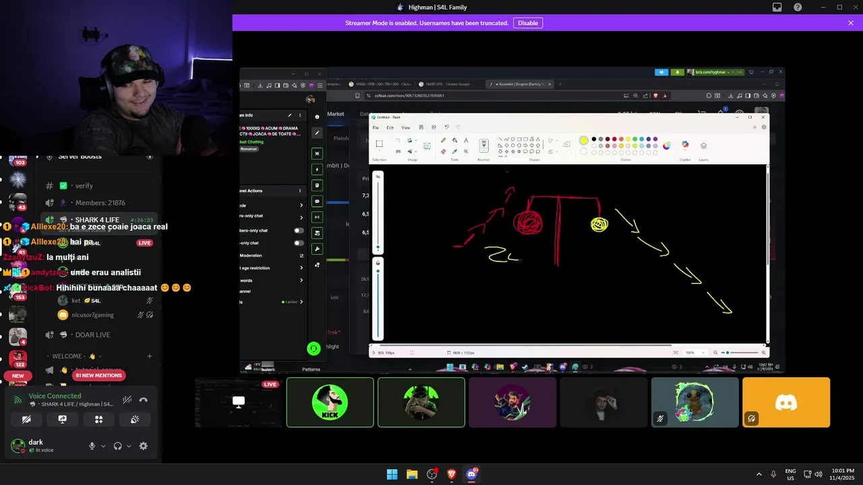Open Windows Start button
Image resolution: width=863 pixels, height=485 pixels.
tap(392, 474)
